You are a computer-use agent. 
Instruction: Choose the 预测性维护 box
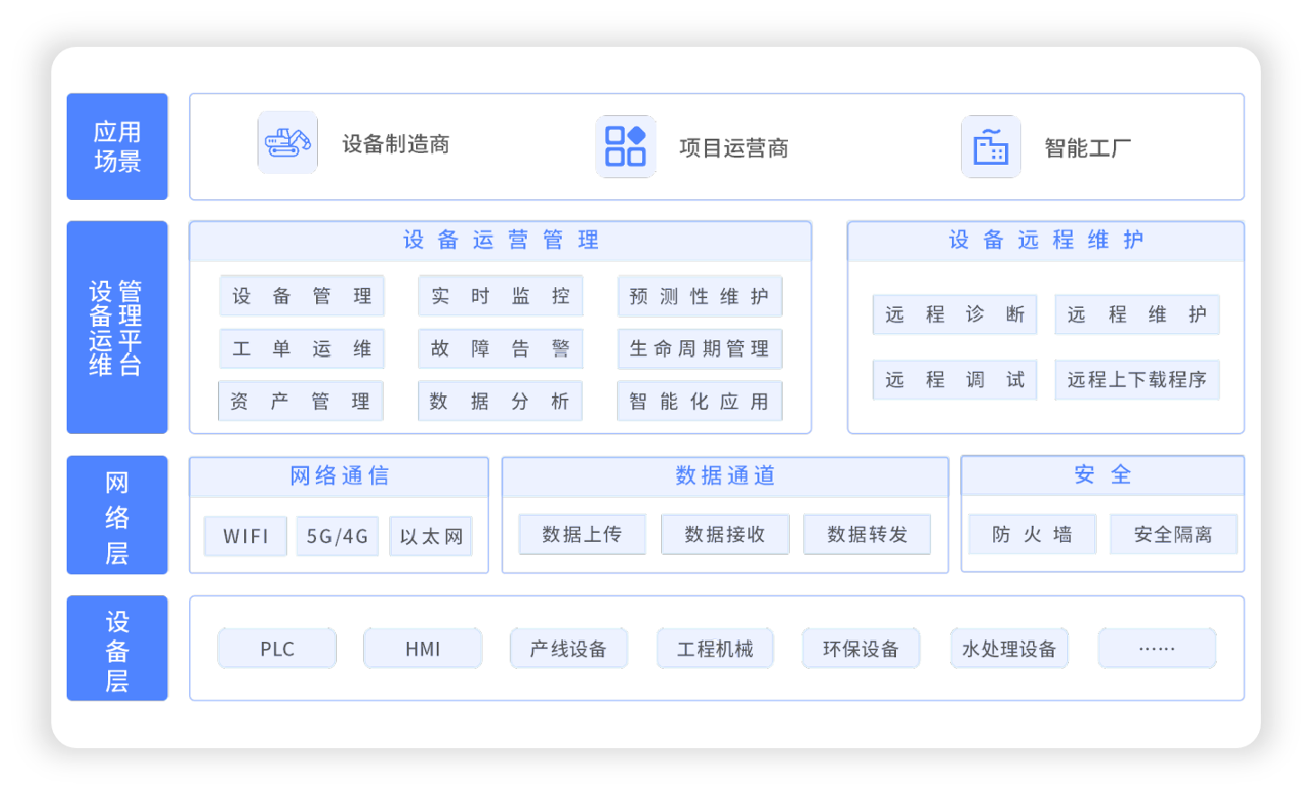[700, 297]
